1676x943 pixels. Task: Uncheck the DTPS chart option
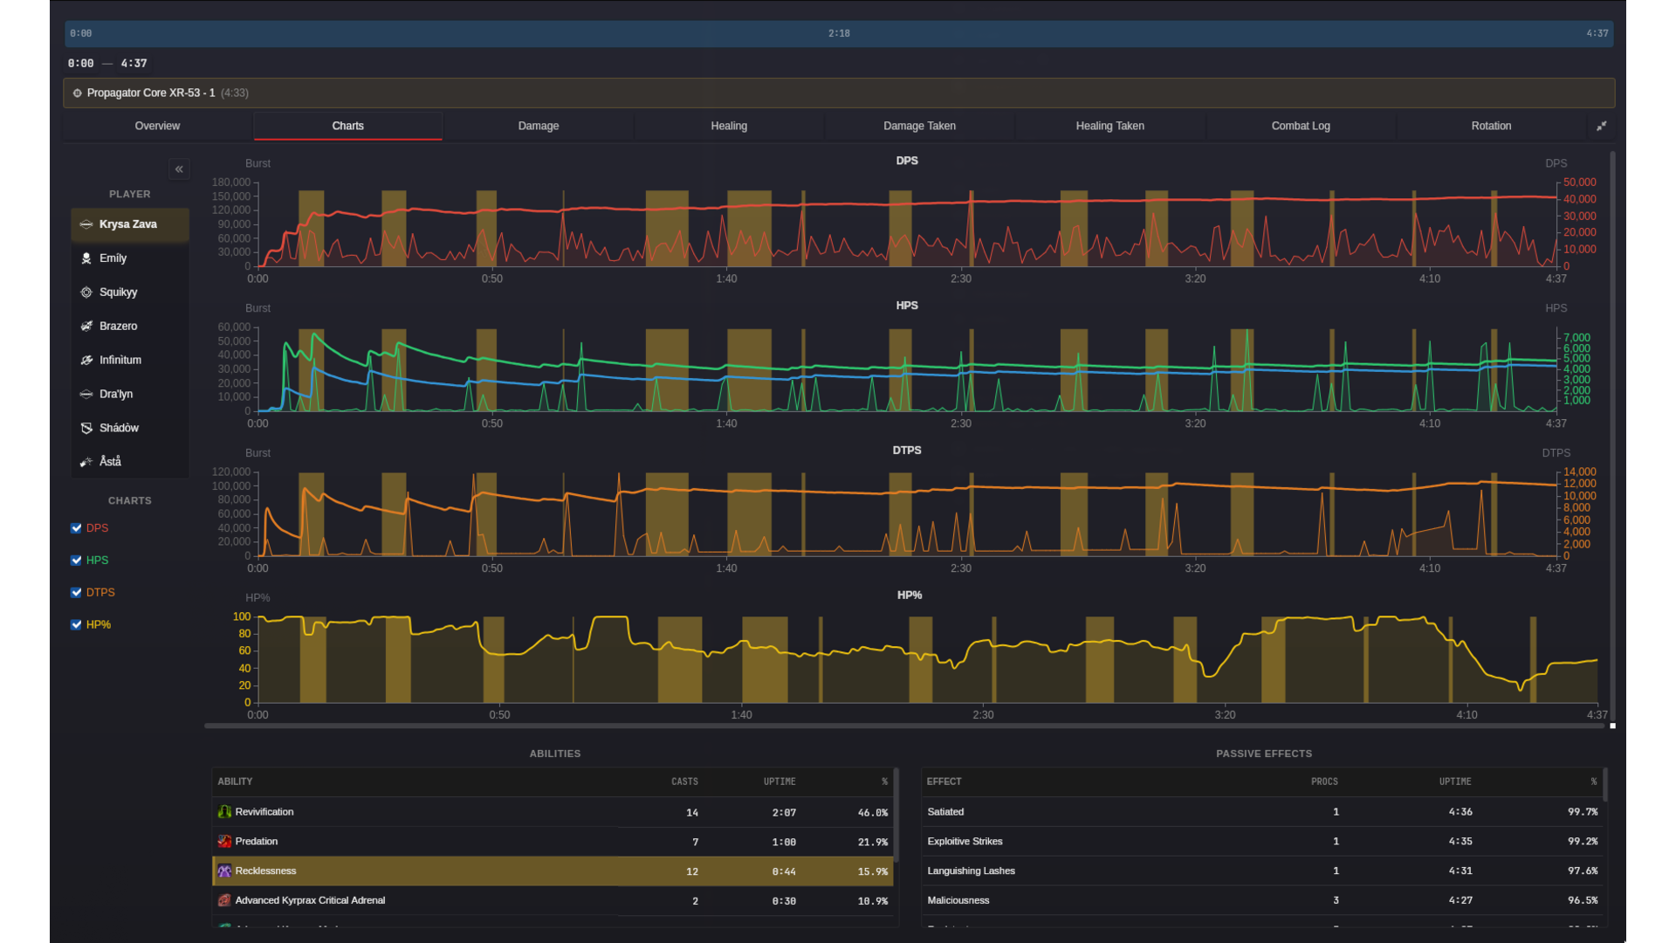tap(76, 592)
